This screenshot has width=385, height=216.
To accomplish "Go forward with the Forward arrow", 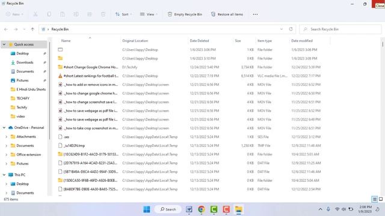I will click(16, 29).
